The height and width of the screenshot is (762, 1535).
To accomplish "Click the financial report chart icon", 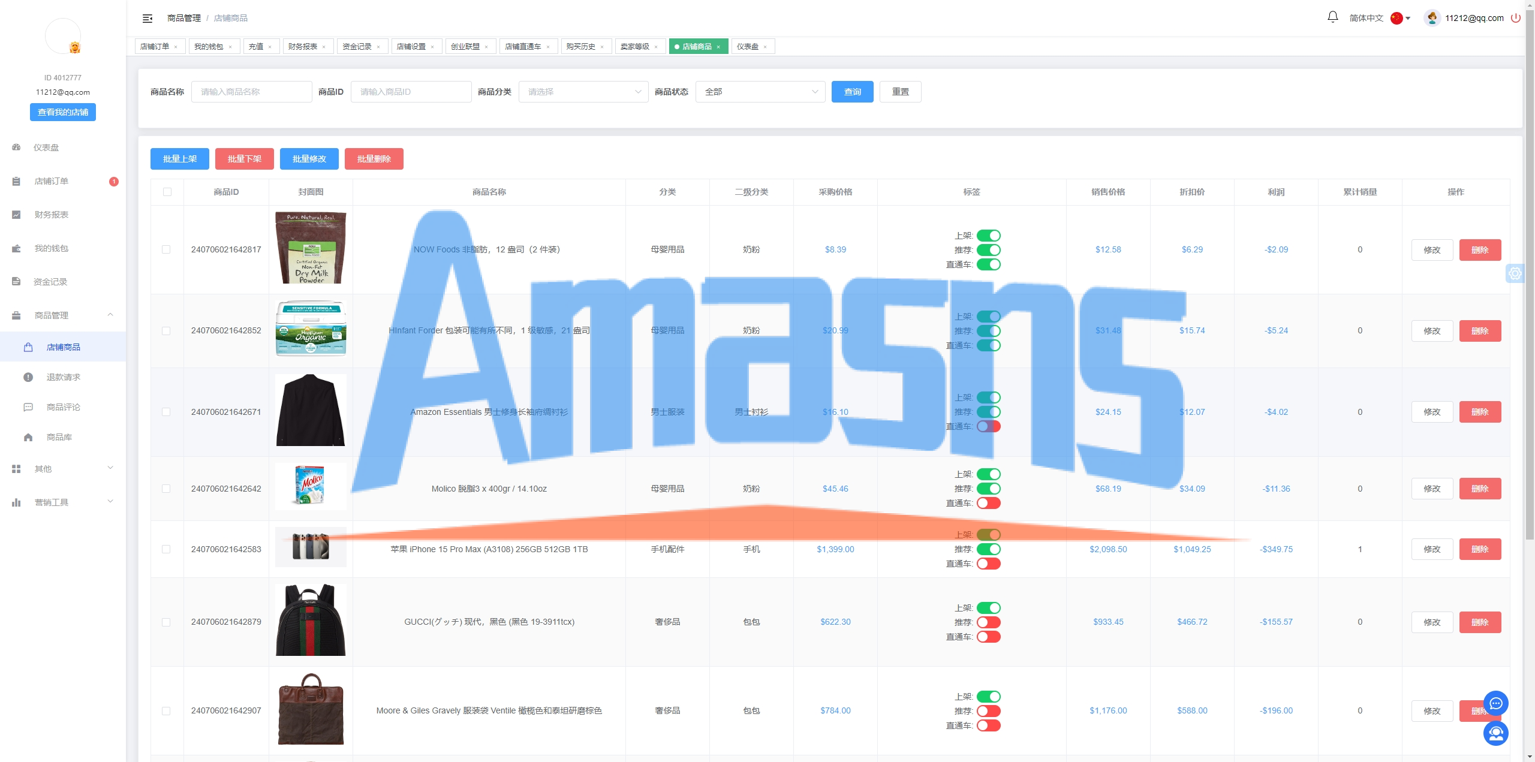I will coord(16,215).
